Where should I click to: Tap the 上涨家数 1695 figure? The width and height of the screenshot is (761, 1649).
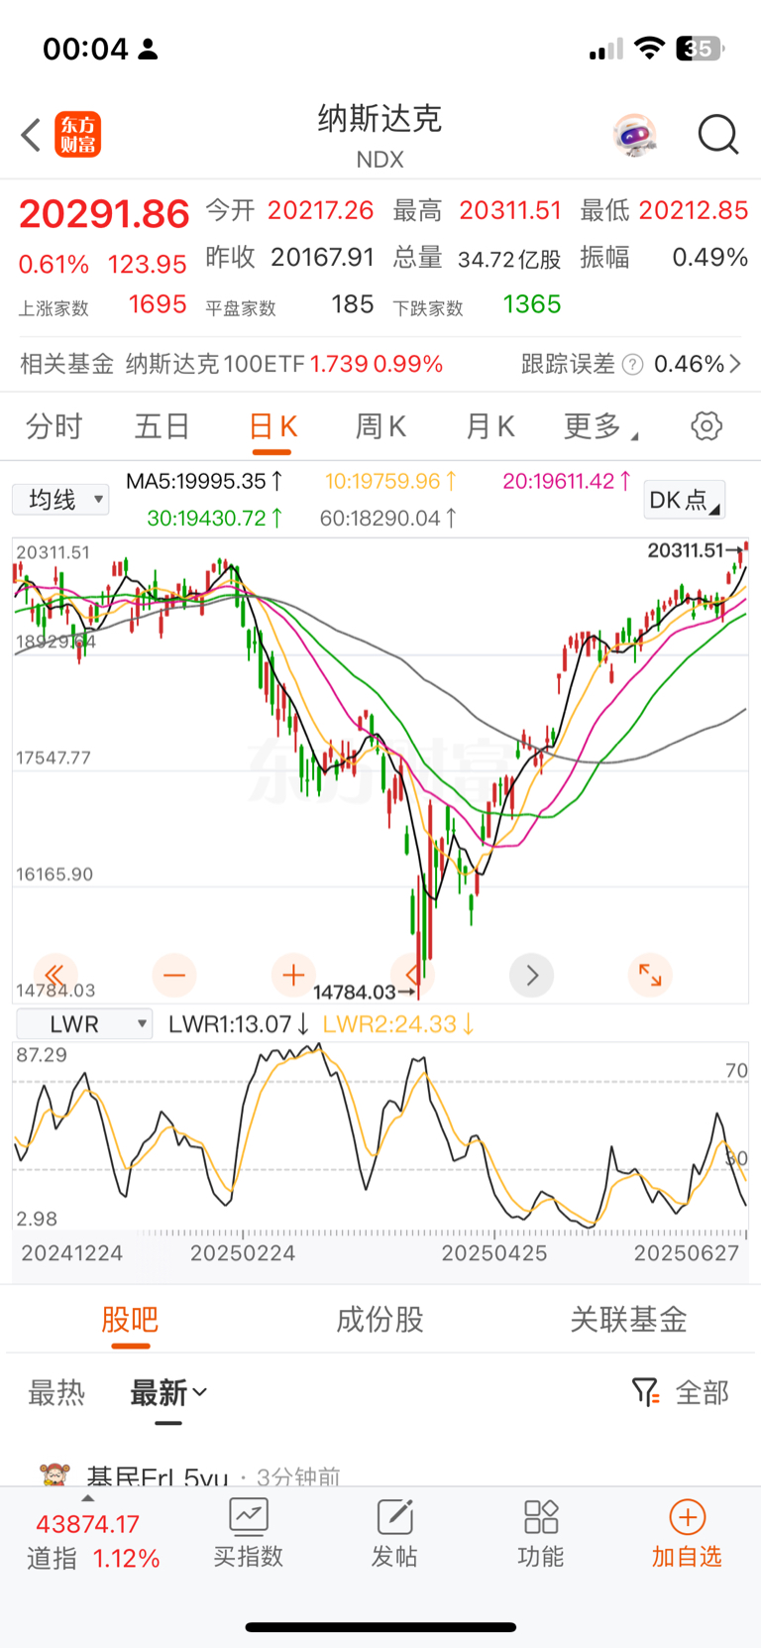pos(158,304)
